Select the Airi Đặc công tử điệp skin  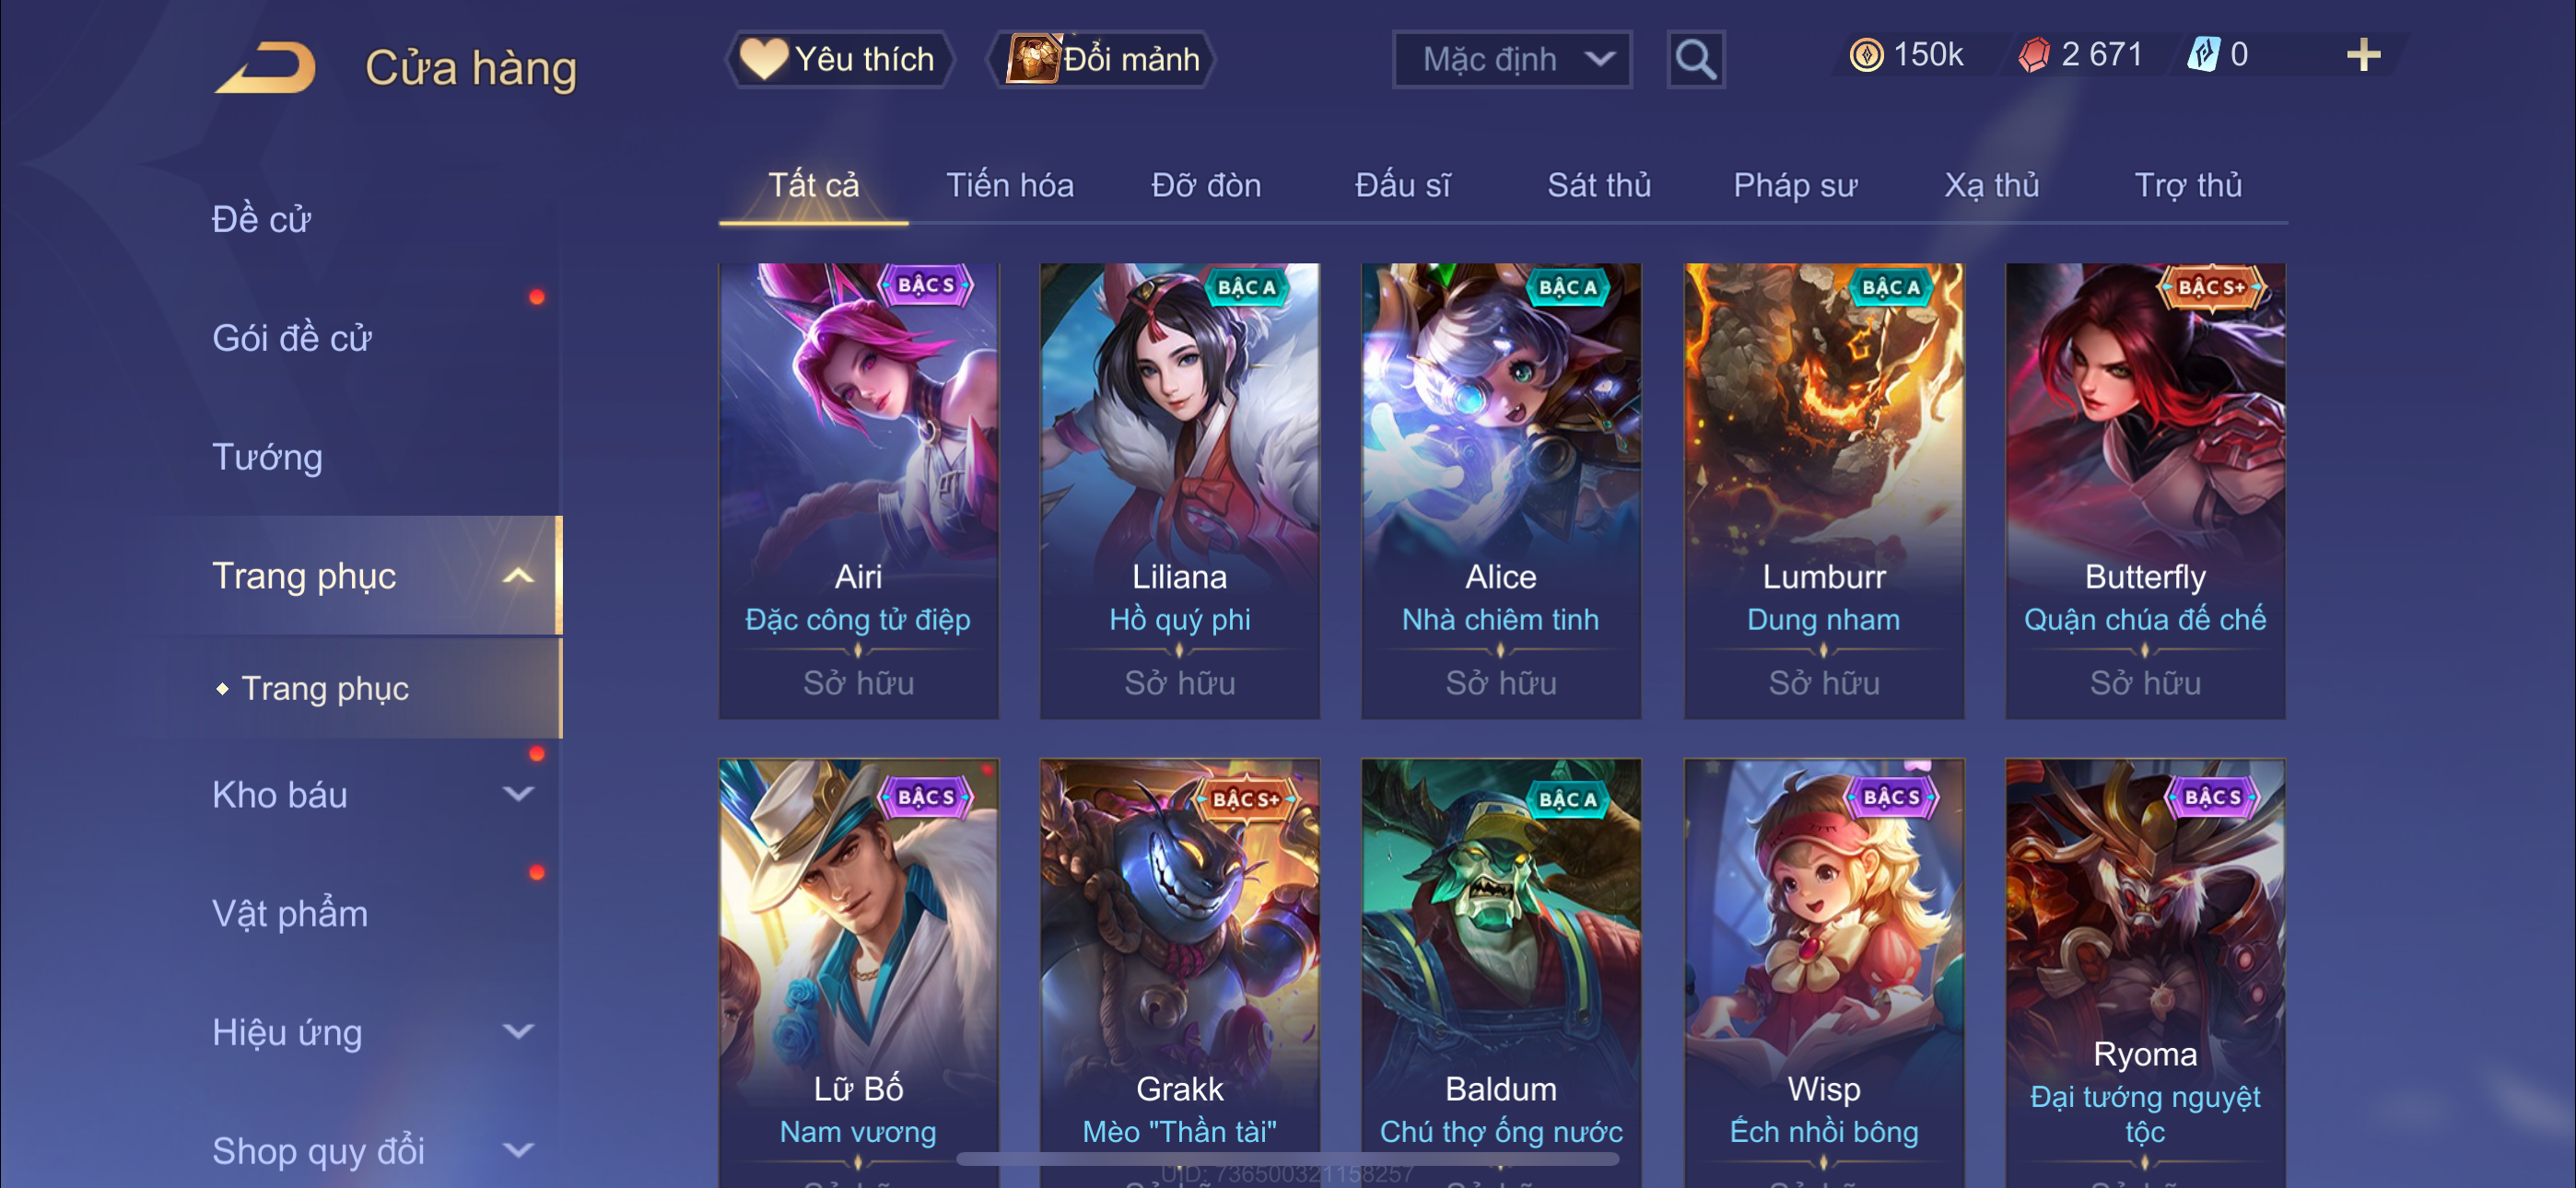click(x=858, y=491)
